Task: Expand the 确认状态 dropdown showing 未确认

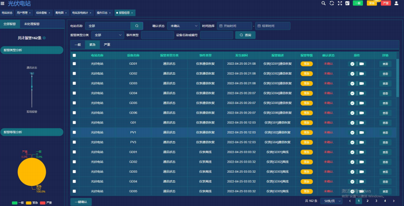Action: 183,26
